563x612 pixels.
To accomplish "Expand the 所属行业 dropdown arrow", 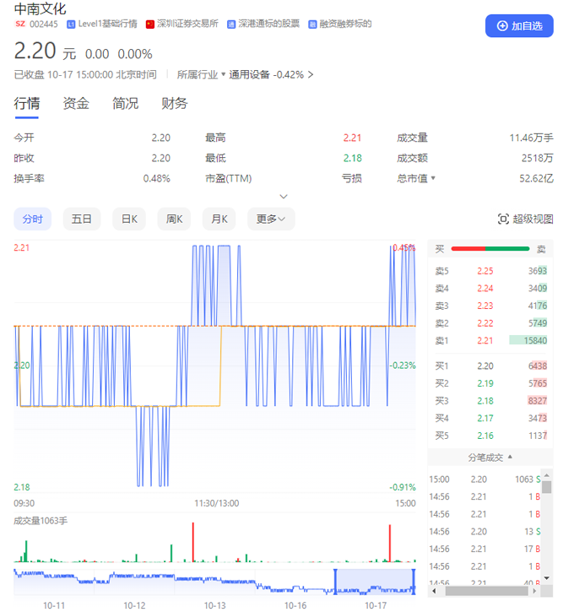I will point(224,75).
